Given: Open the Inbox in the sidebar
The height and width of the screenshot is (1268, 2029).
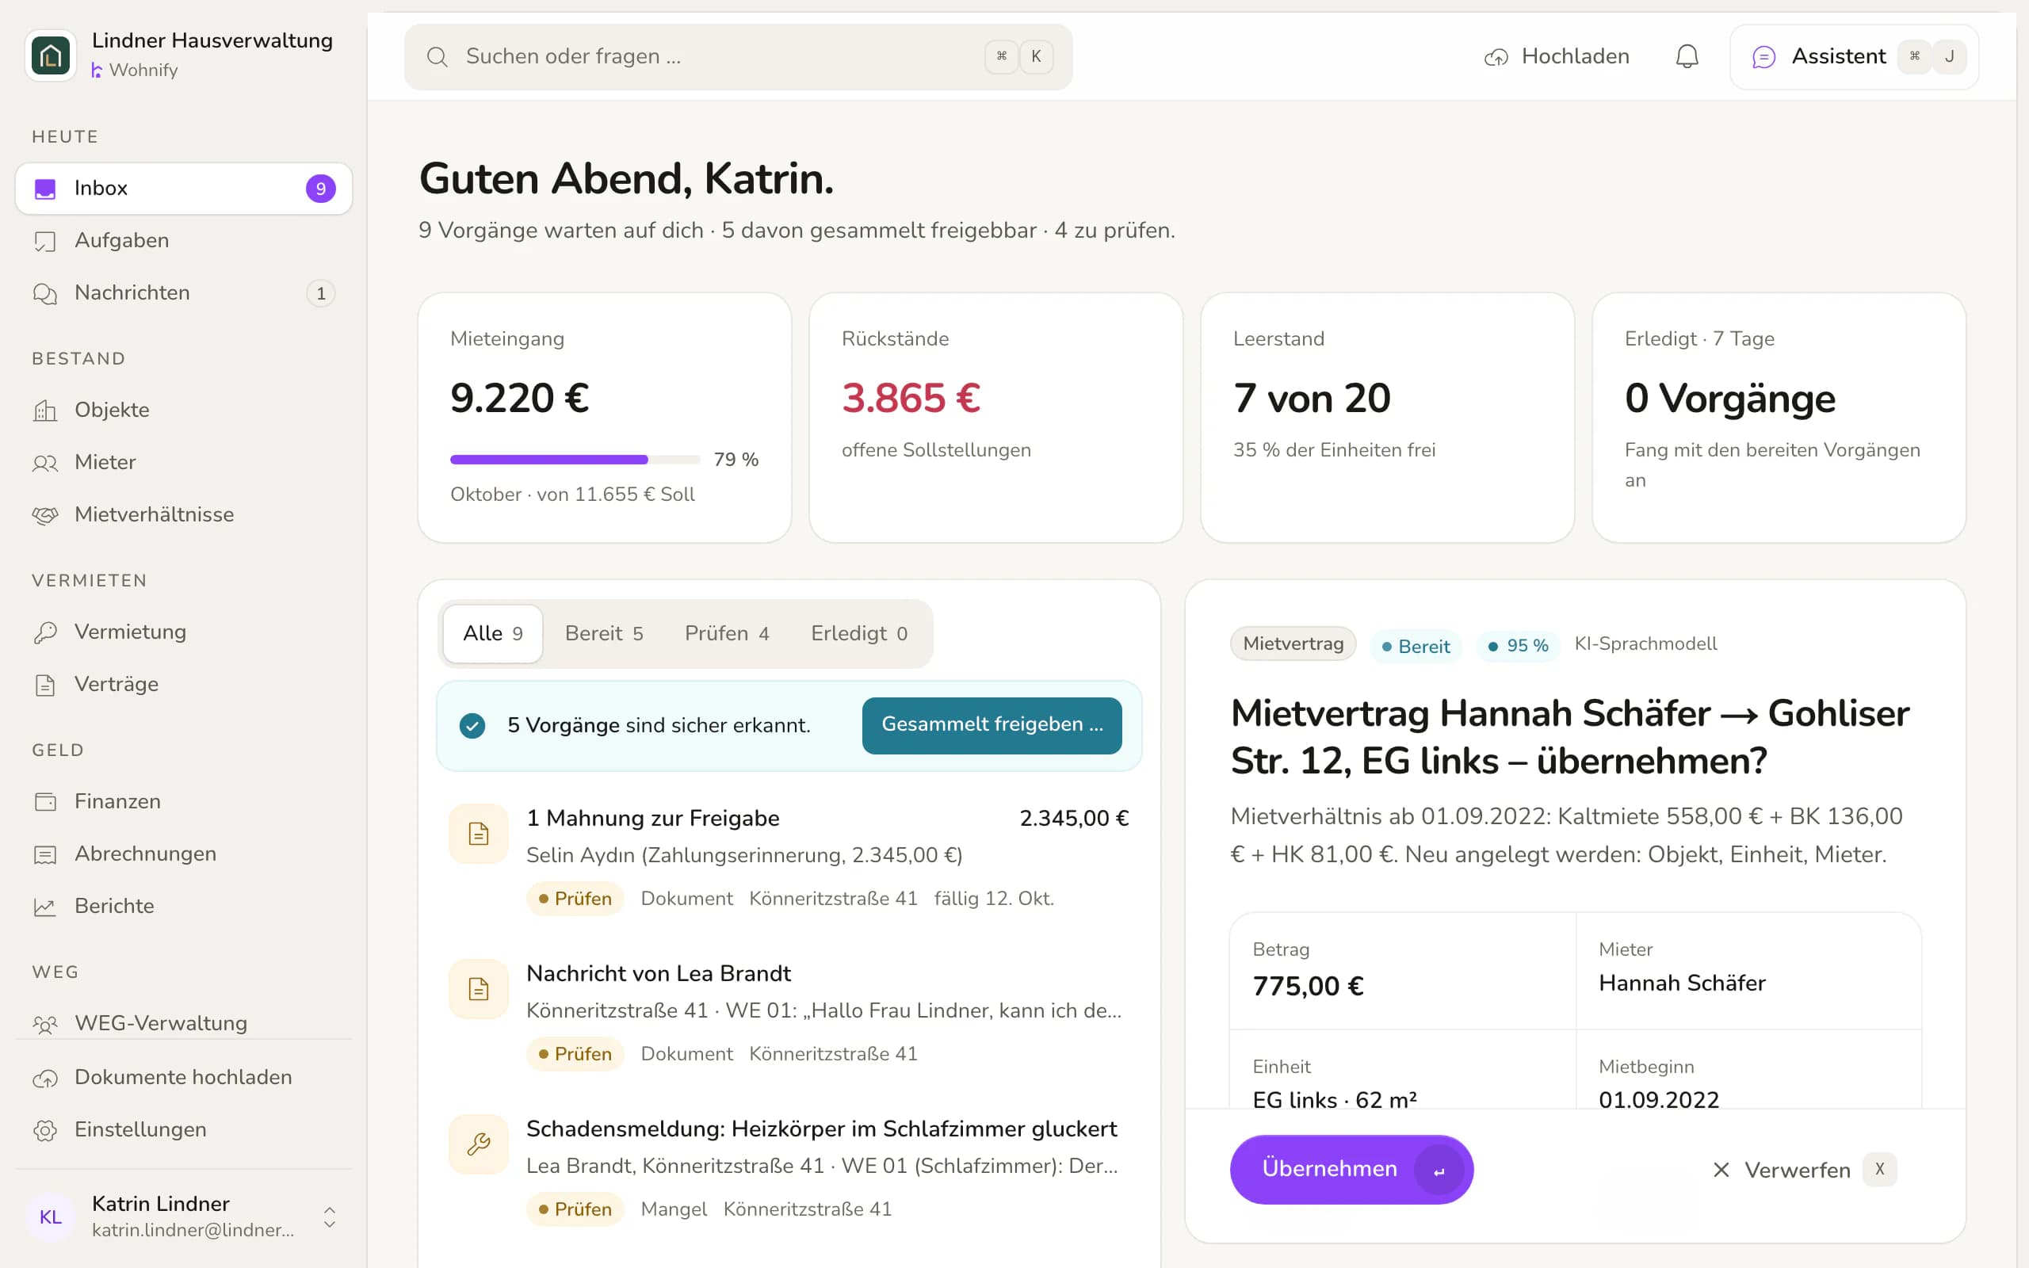Looking at the screenshot, I should (x=184, y=189).
